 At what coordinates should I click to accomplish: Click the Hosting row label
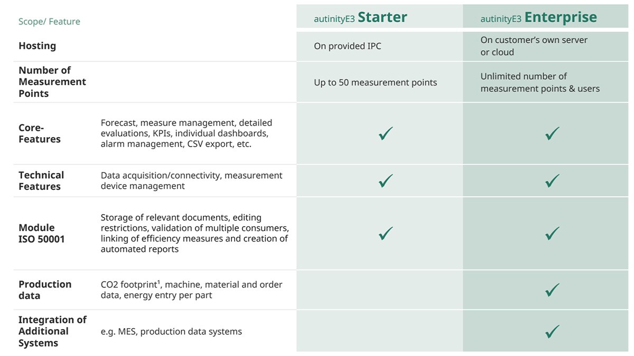click(x=37, y=46)
